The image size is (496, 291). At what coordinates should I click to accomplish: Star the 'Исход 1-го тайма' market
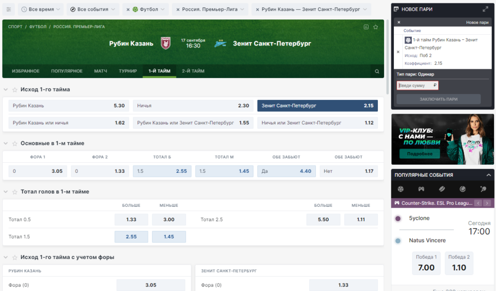tap(15, 90)
